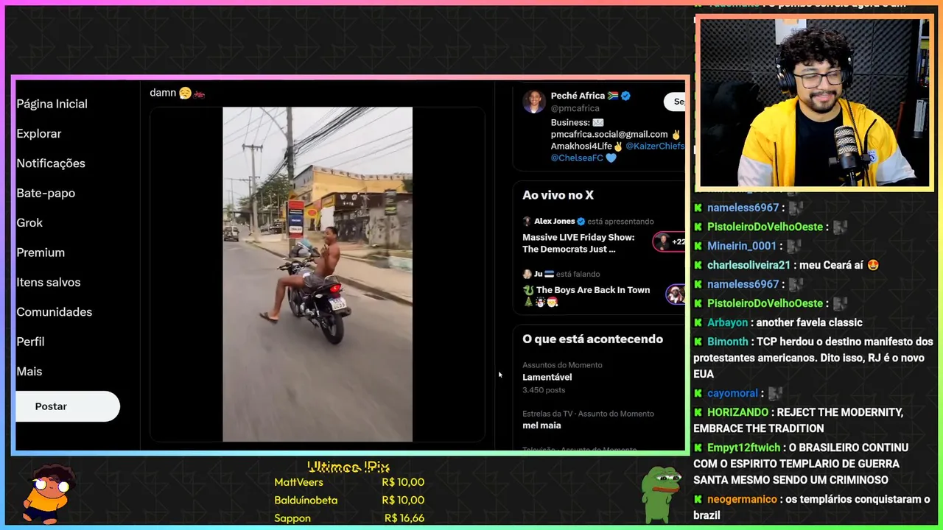Click the Últimos Pix header

(348, 467)
